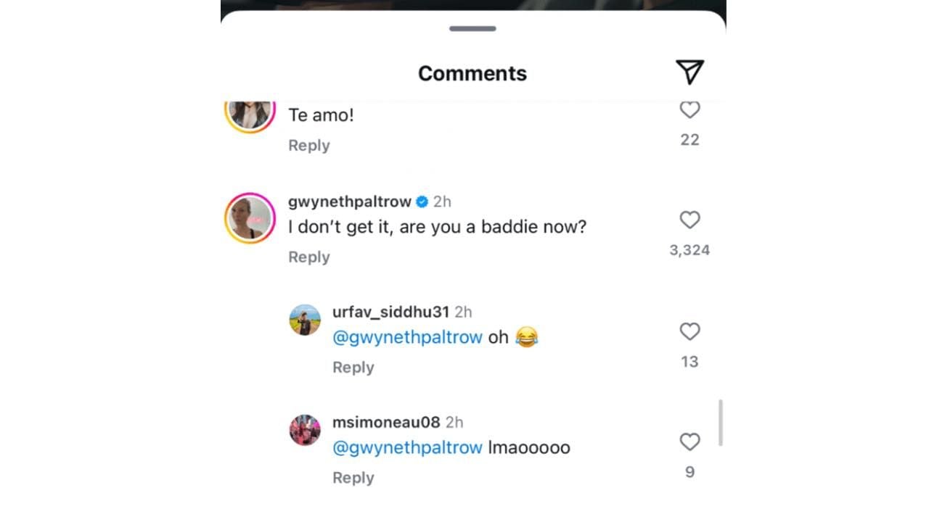Open avatar of the "Te amo!" commenter
The width and height of the screenshot is (929, 522).
[250, 112]
